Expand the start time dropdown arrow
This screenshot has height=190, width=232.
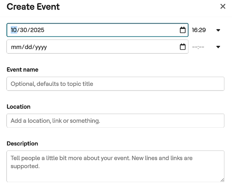pos(218,30)
